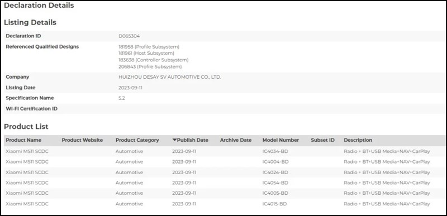
Task: Select model number IC4034-BD
Action: point(275,151)
